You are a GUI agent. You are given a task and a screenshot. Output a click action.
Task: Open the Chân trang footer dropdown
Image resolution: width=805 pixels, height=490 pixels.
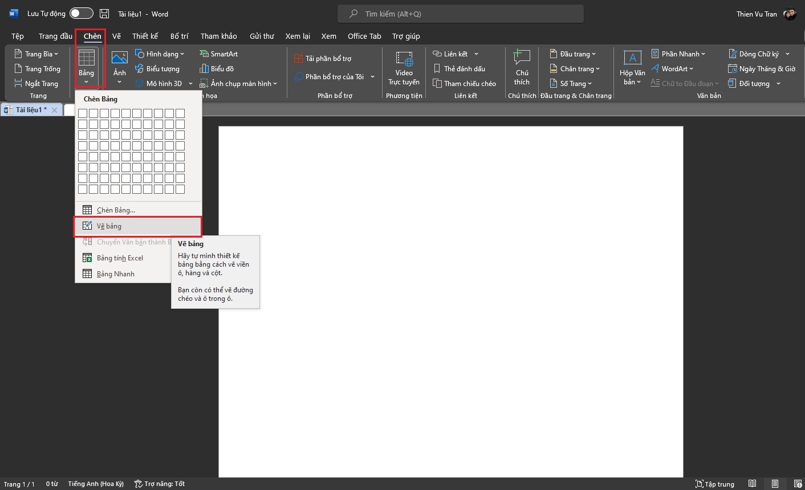575,69
